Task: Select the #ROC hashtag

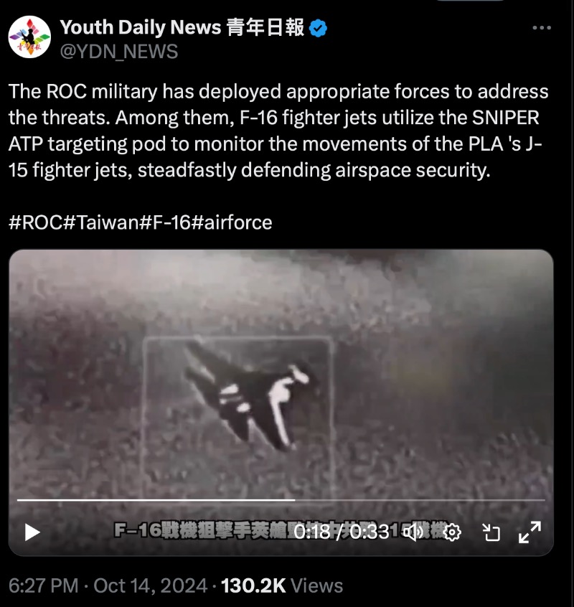Action: (35, 222)
